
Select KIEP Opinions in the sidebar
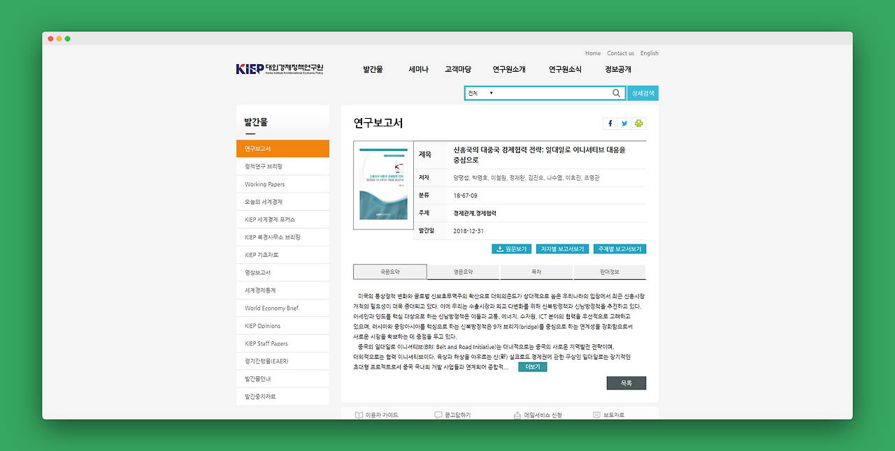coord(282,325)
